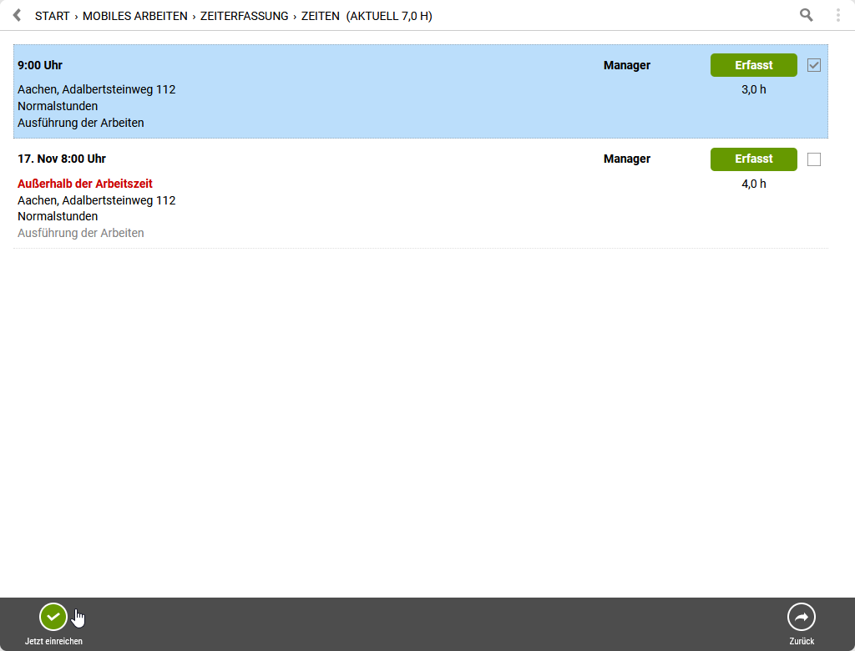The image size is (855, 651).
Task: Click the ZEITEN breadcrumb item
Action: pos(321,16)
